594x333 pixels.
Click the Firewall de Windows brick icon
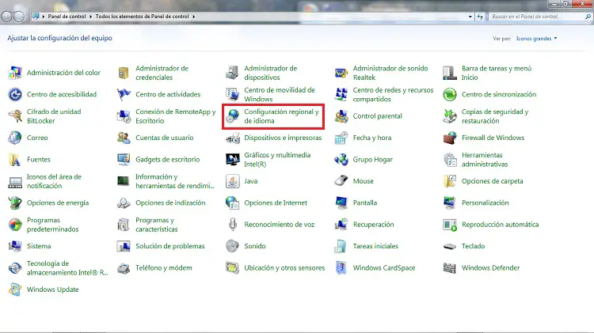pos(450,138)
